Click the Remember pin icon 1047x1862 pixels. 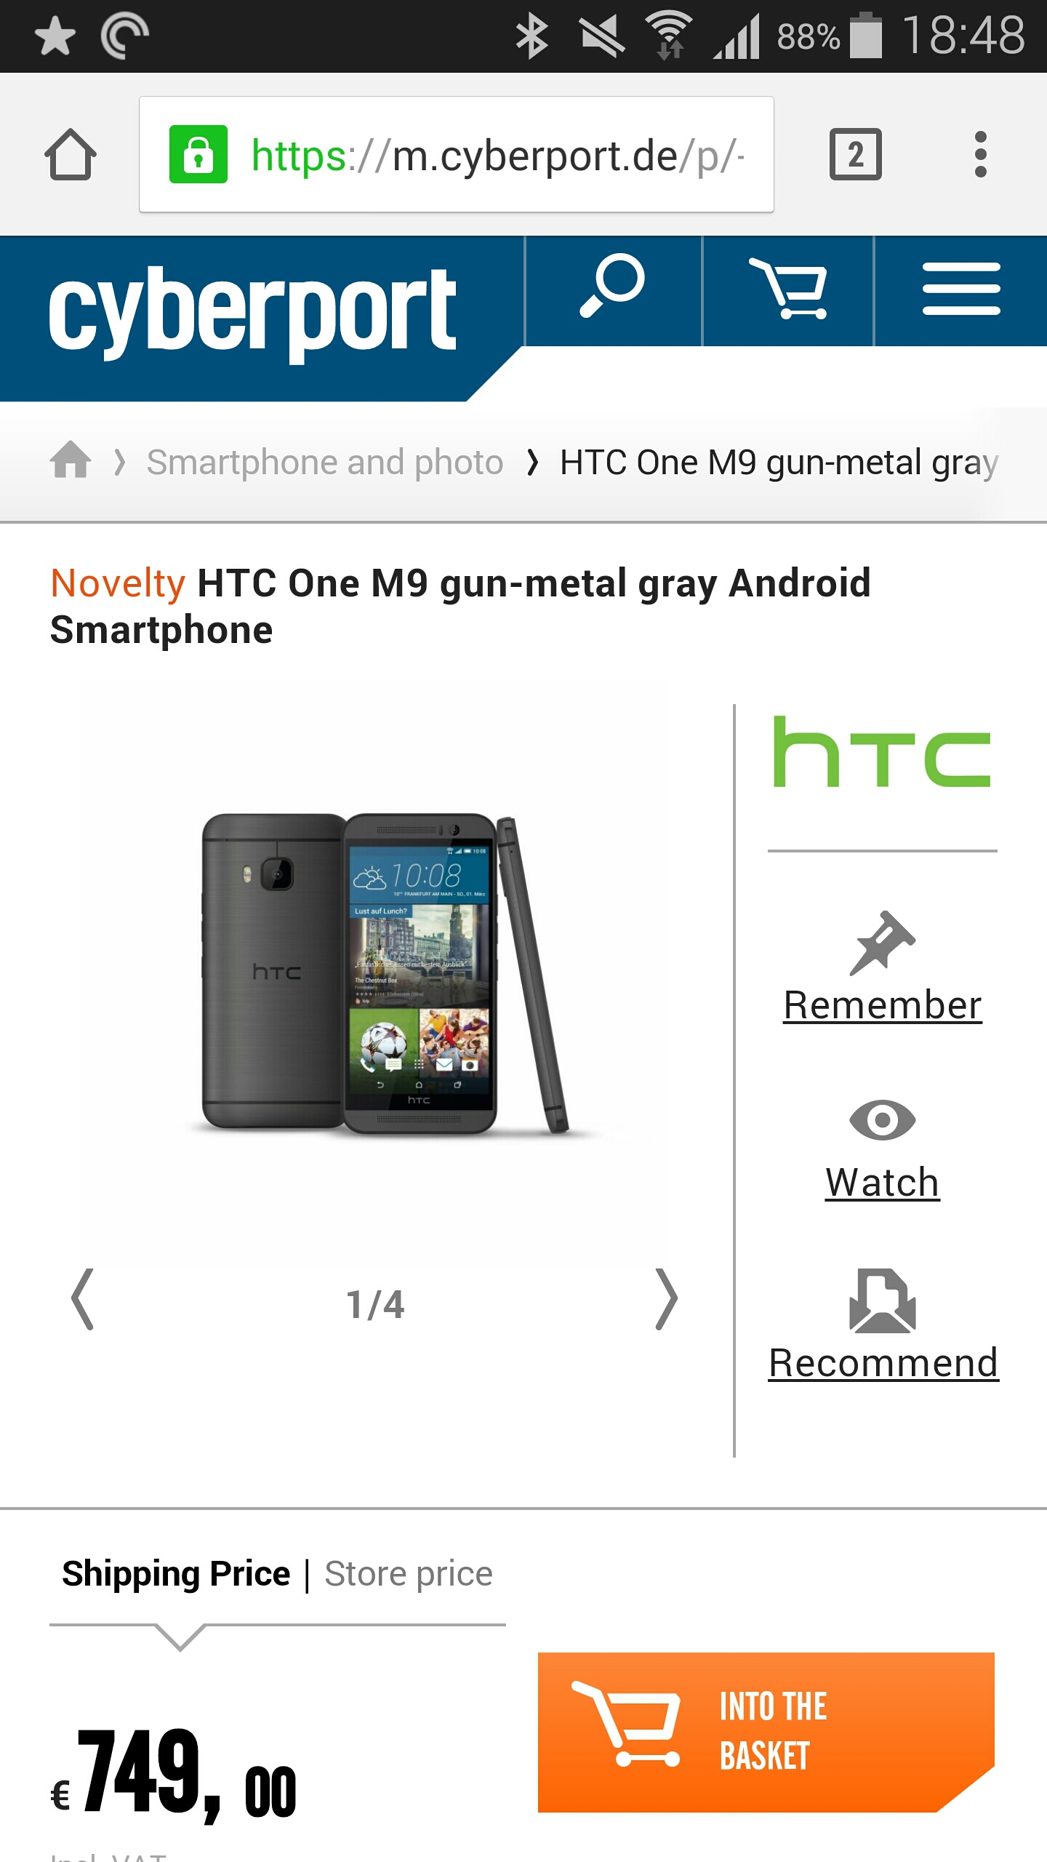point(883,943)
